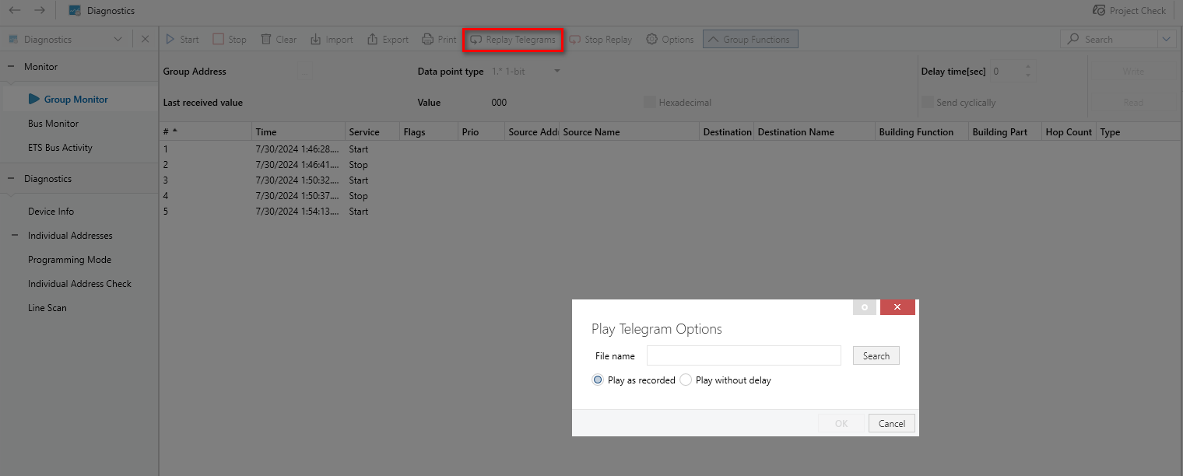
Task: Start the group monitor recording
Action: coord(182,39)
